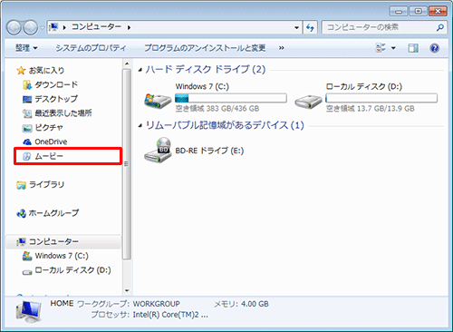Select ムービー in favorites list
The height and width of the screenshot is (332, 453).
pyautogui.click(x=68, y=156)
